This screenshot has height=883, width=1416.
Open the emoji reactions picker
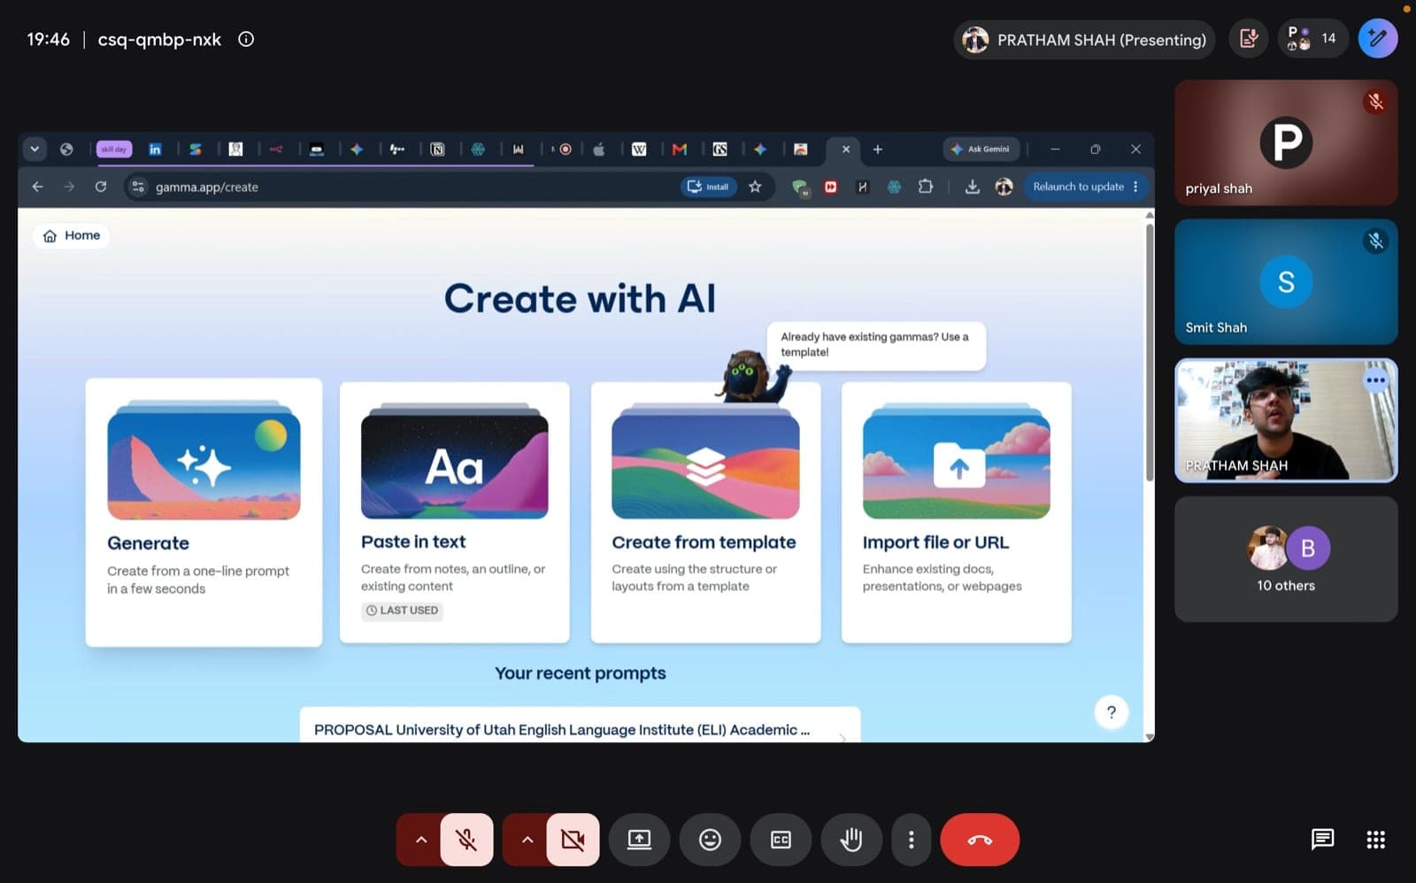[710, 839]
